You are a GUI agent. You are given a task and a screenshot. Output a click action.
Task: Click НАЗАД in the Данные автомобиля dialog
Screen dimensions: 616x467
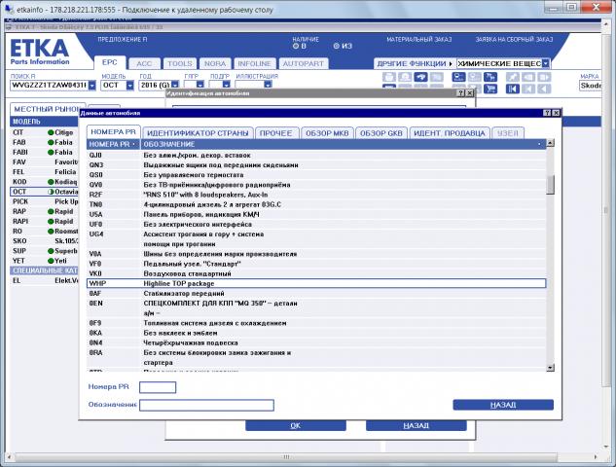tap(503, 405)
